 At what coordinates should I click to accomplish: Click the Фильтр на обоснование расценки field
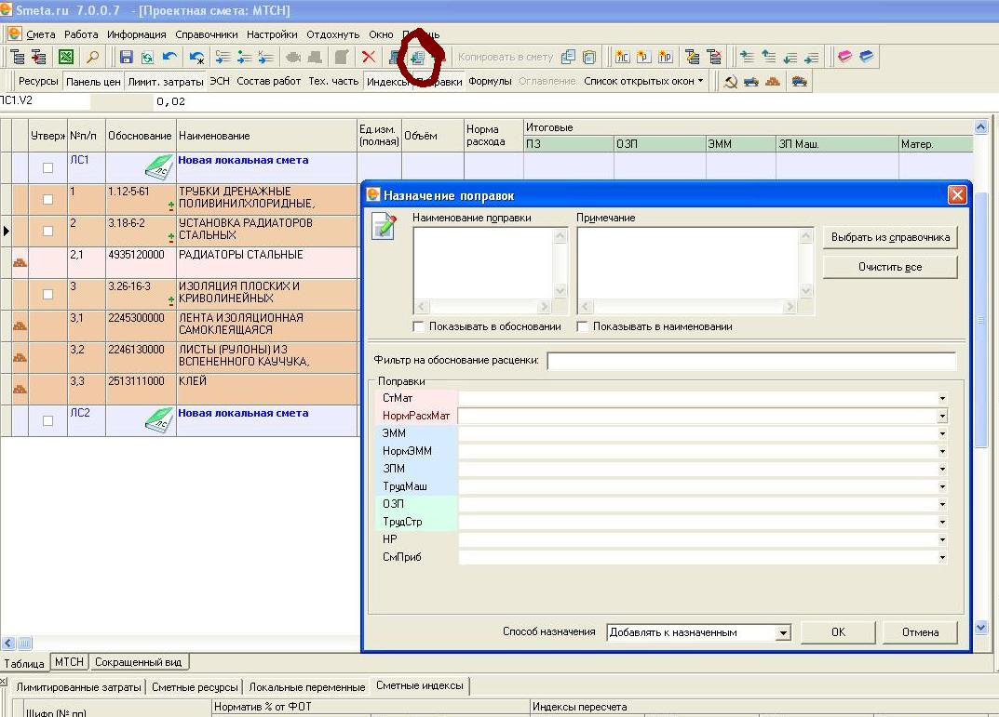coord(751,361)
